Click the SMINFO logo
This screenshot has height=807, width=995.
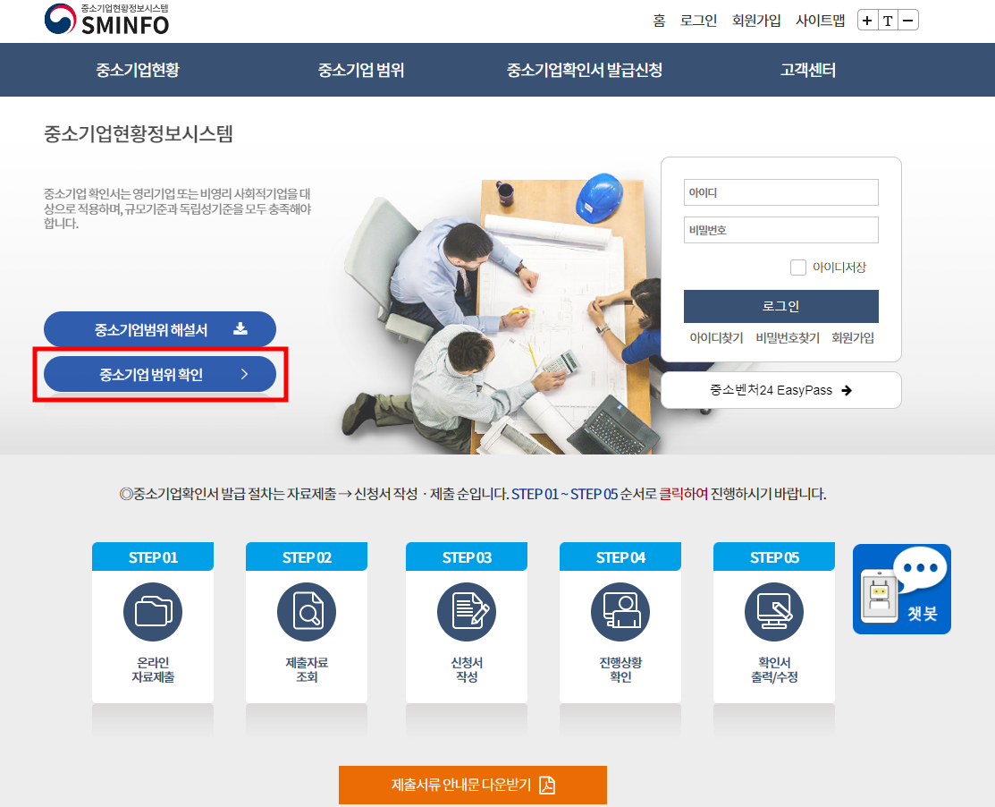(x=106, y=19)
